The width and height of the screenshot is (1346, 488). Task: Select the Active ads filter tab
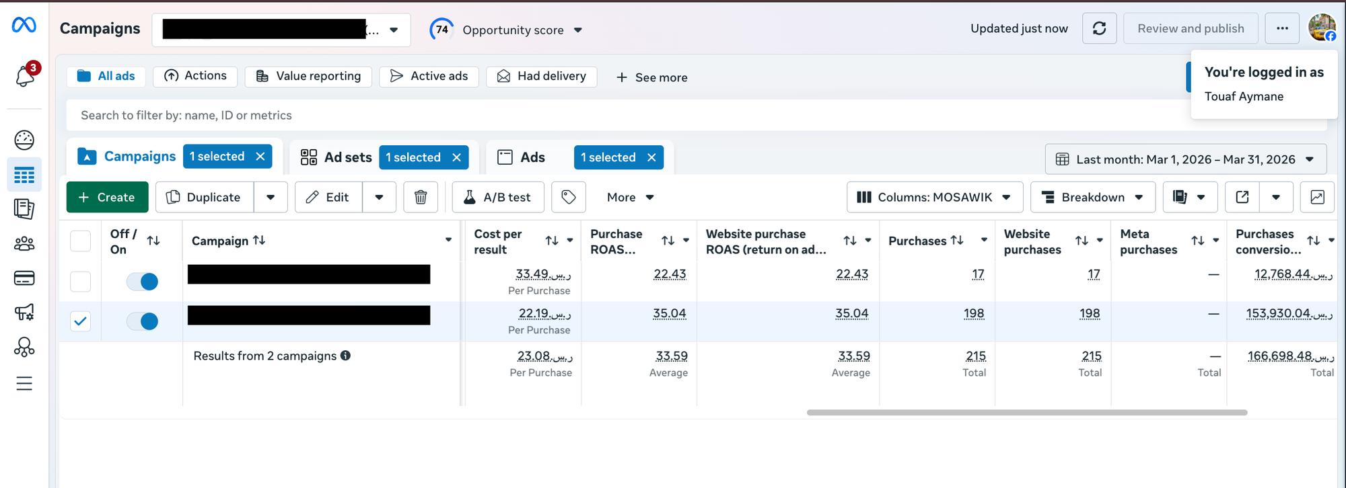coord(429,77)
